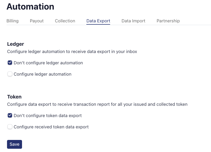Screen dimensions: 211x152
Task: Click the token data export description text
Action: 97,104
